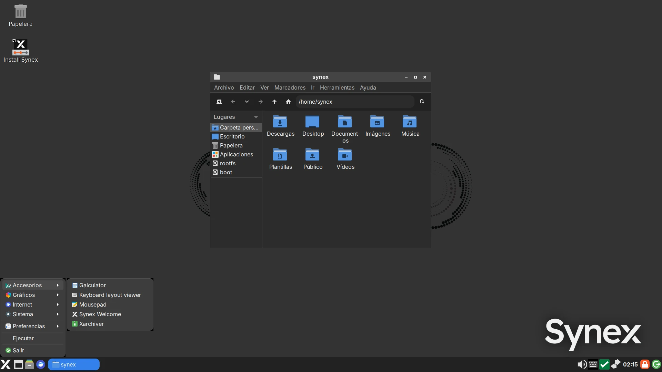662x372 pixels.
Task: Click the keyboard tray icon
Action: tap(593, 364)
